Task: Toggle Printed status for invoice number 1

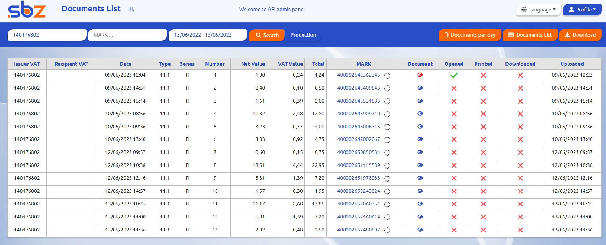Action: [483, 75]
